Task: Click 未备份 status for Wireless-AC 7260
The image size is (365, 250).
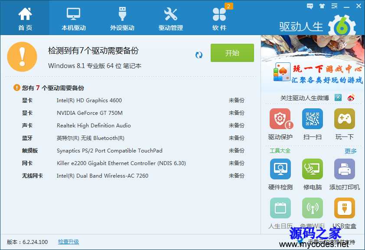Action: (237, 176)
